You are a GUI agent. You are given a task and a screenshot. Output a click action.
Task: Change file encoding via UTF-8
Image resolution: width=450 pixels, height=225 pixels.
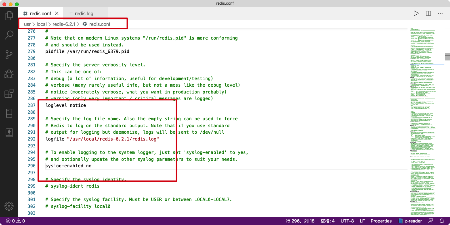click(347, 221)
